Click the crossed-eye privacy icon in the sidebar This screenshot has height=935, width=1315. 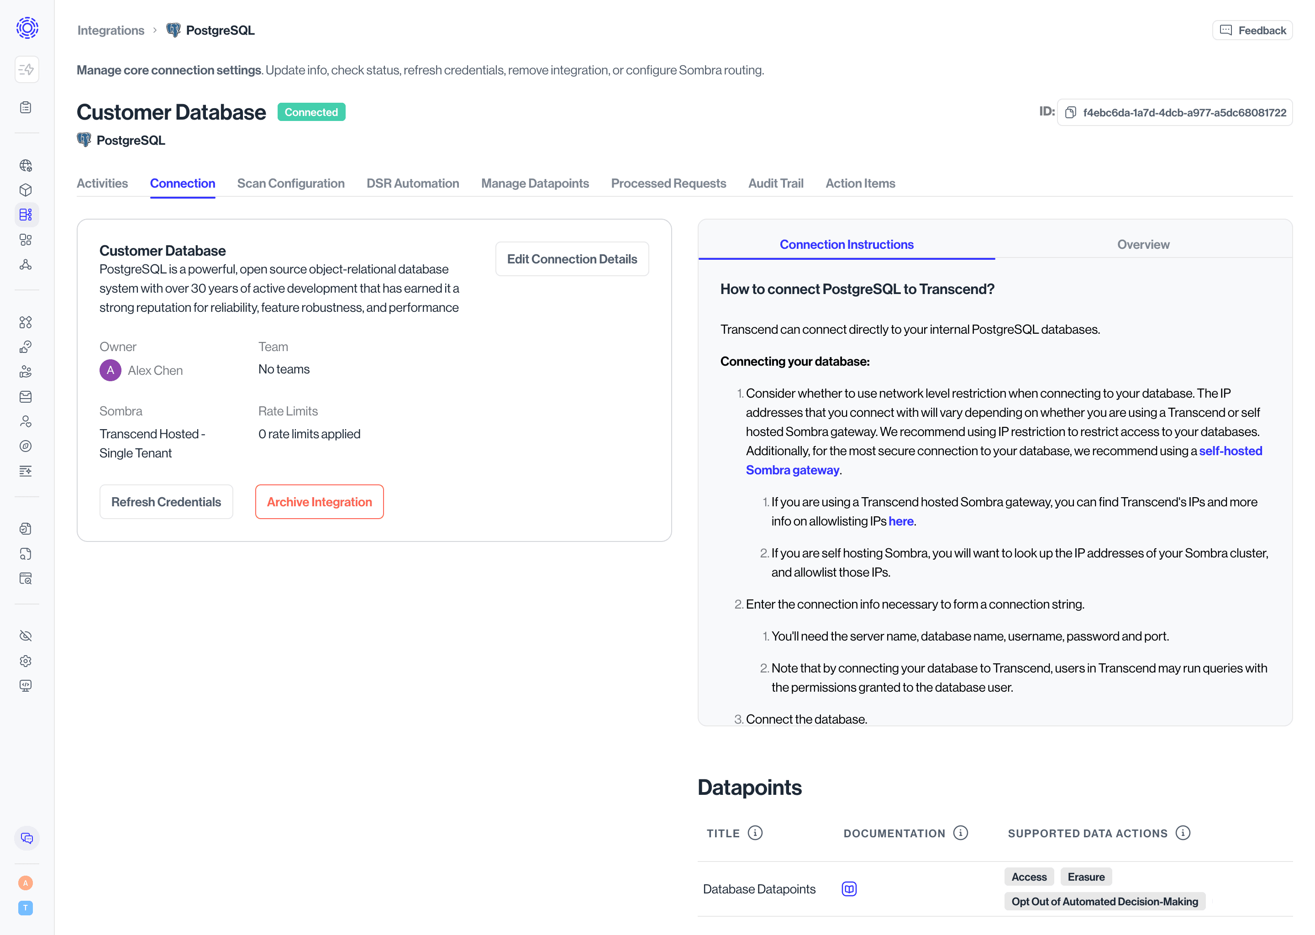tap(26, 636)
